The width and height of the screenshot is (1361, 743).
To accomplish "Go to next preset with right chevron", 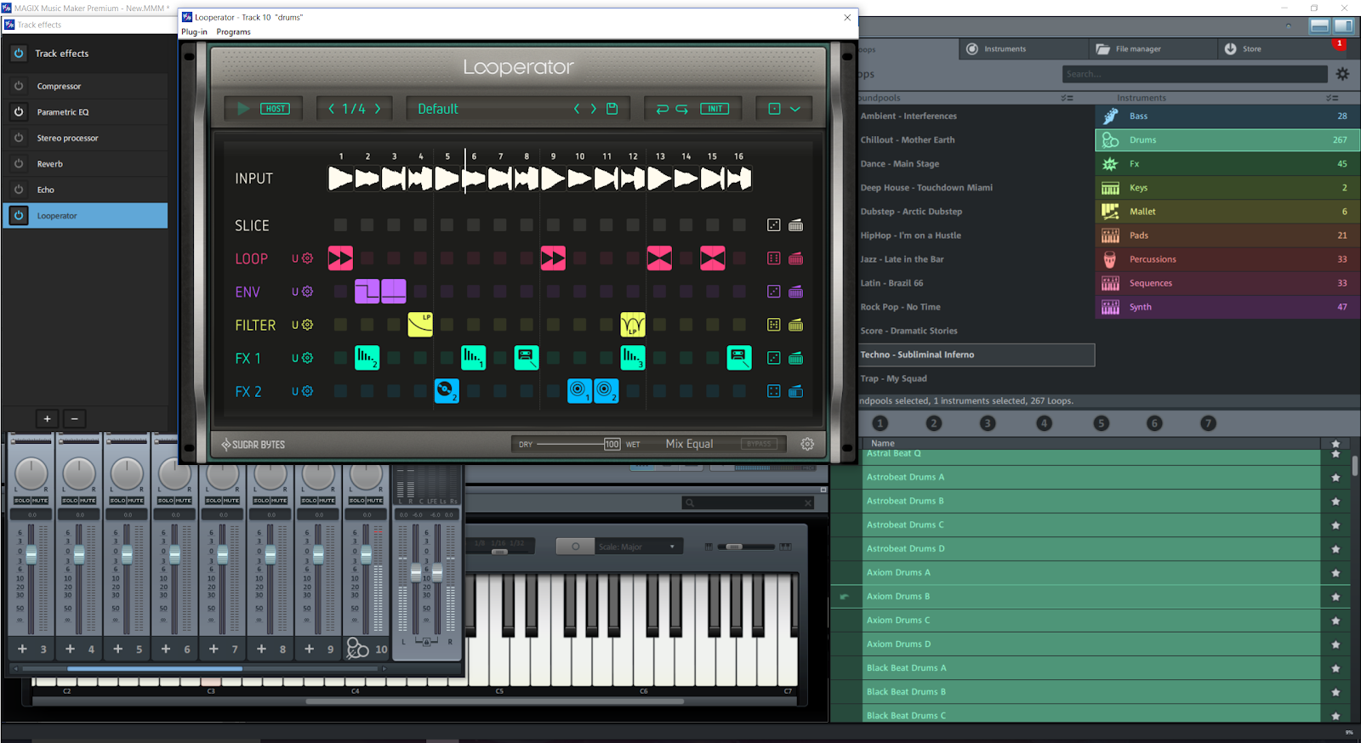I will point(594,109).
